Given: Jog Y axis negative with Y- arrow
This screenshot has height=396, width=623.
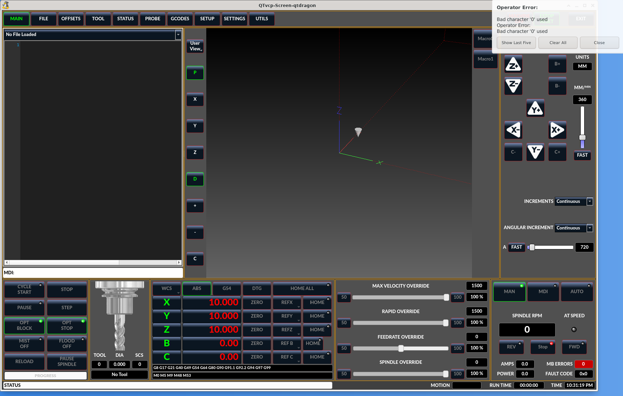Looking at the screenshot, I should 535,152.
